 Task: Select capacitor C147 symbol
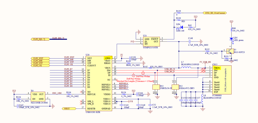coord(18,106)
